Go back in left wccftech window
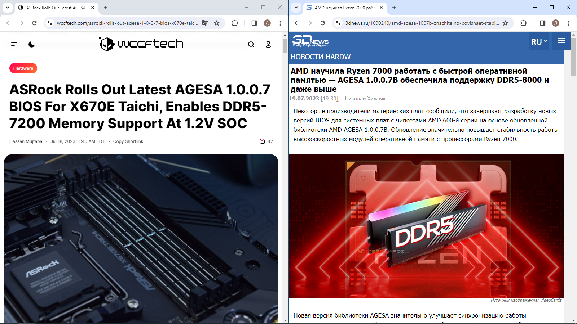Image resolution: width=577 pixels, height=324 pixels. [x=8, y=23]
